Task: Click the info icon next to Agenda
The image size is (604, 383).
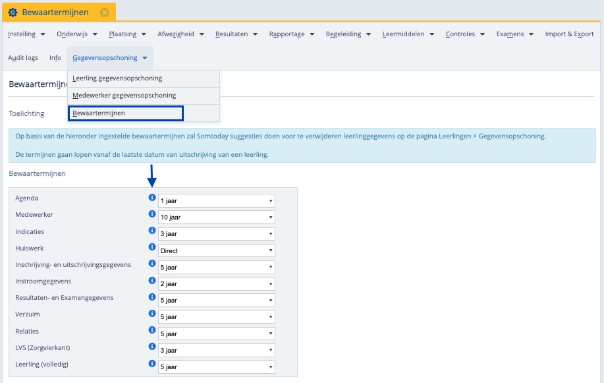Action: [x=152, y=197]
